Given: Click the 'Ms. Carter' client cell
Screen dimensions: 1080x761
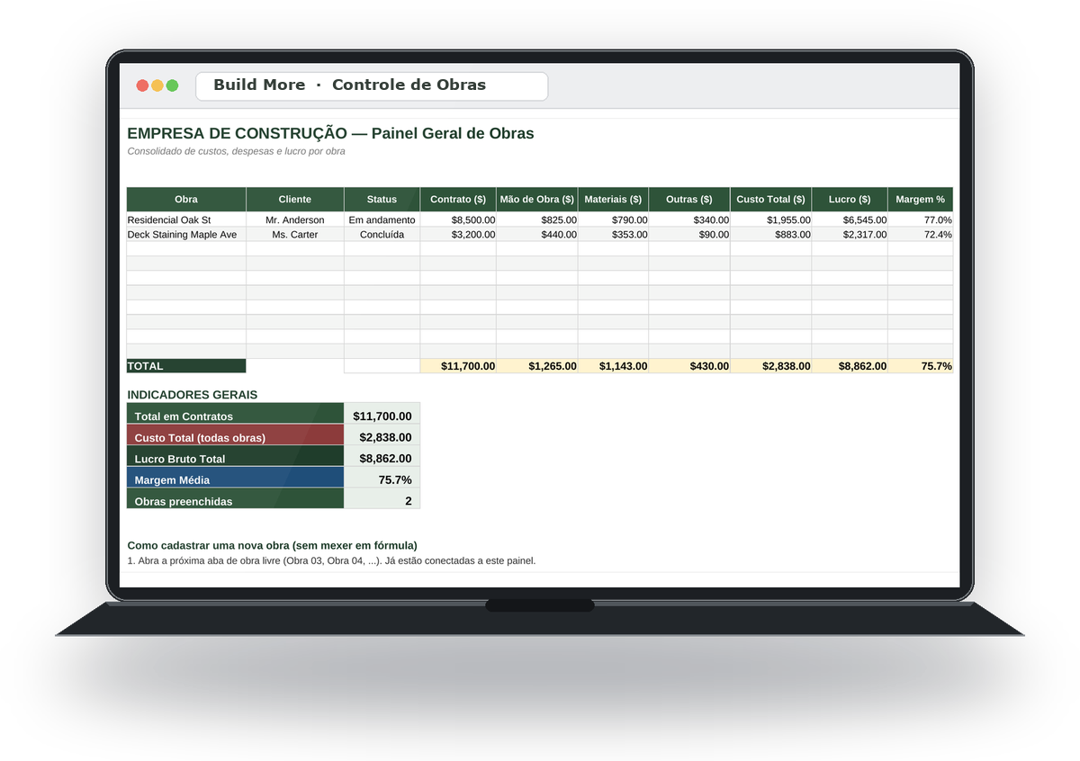Looking at the screenshot, I should (x=295, y=234).
